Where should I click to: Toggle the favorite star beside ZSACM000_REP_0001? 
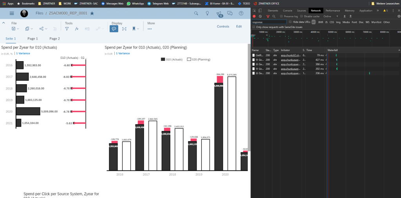point(92,13)
